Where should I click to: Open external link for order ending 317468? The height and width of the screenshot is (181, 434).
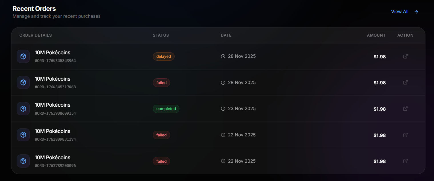pyautogui.click(x=405, y=82)
